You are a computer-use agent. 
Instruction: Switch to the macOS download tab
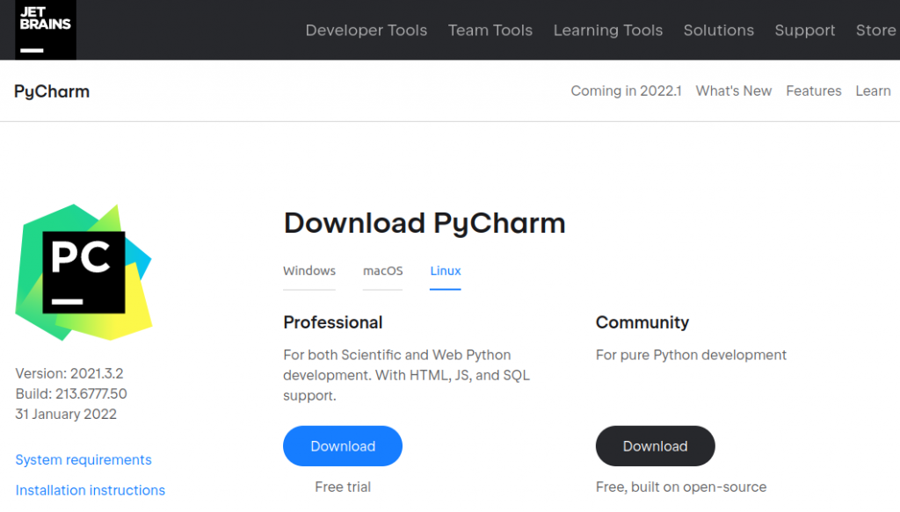[382, 271]
